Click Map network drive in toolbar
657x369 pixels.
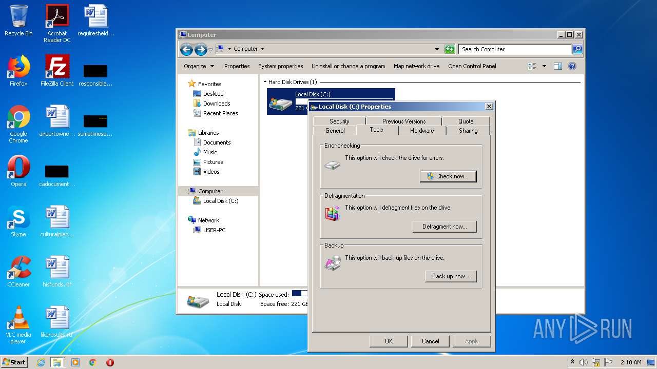coord(417,66)
